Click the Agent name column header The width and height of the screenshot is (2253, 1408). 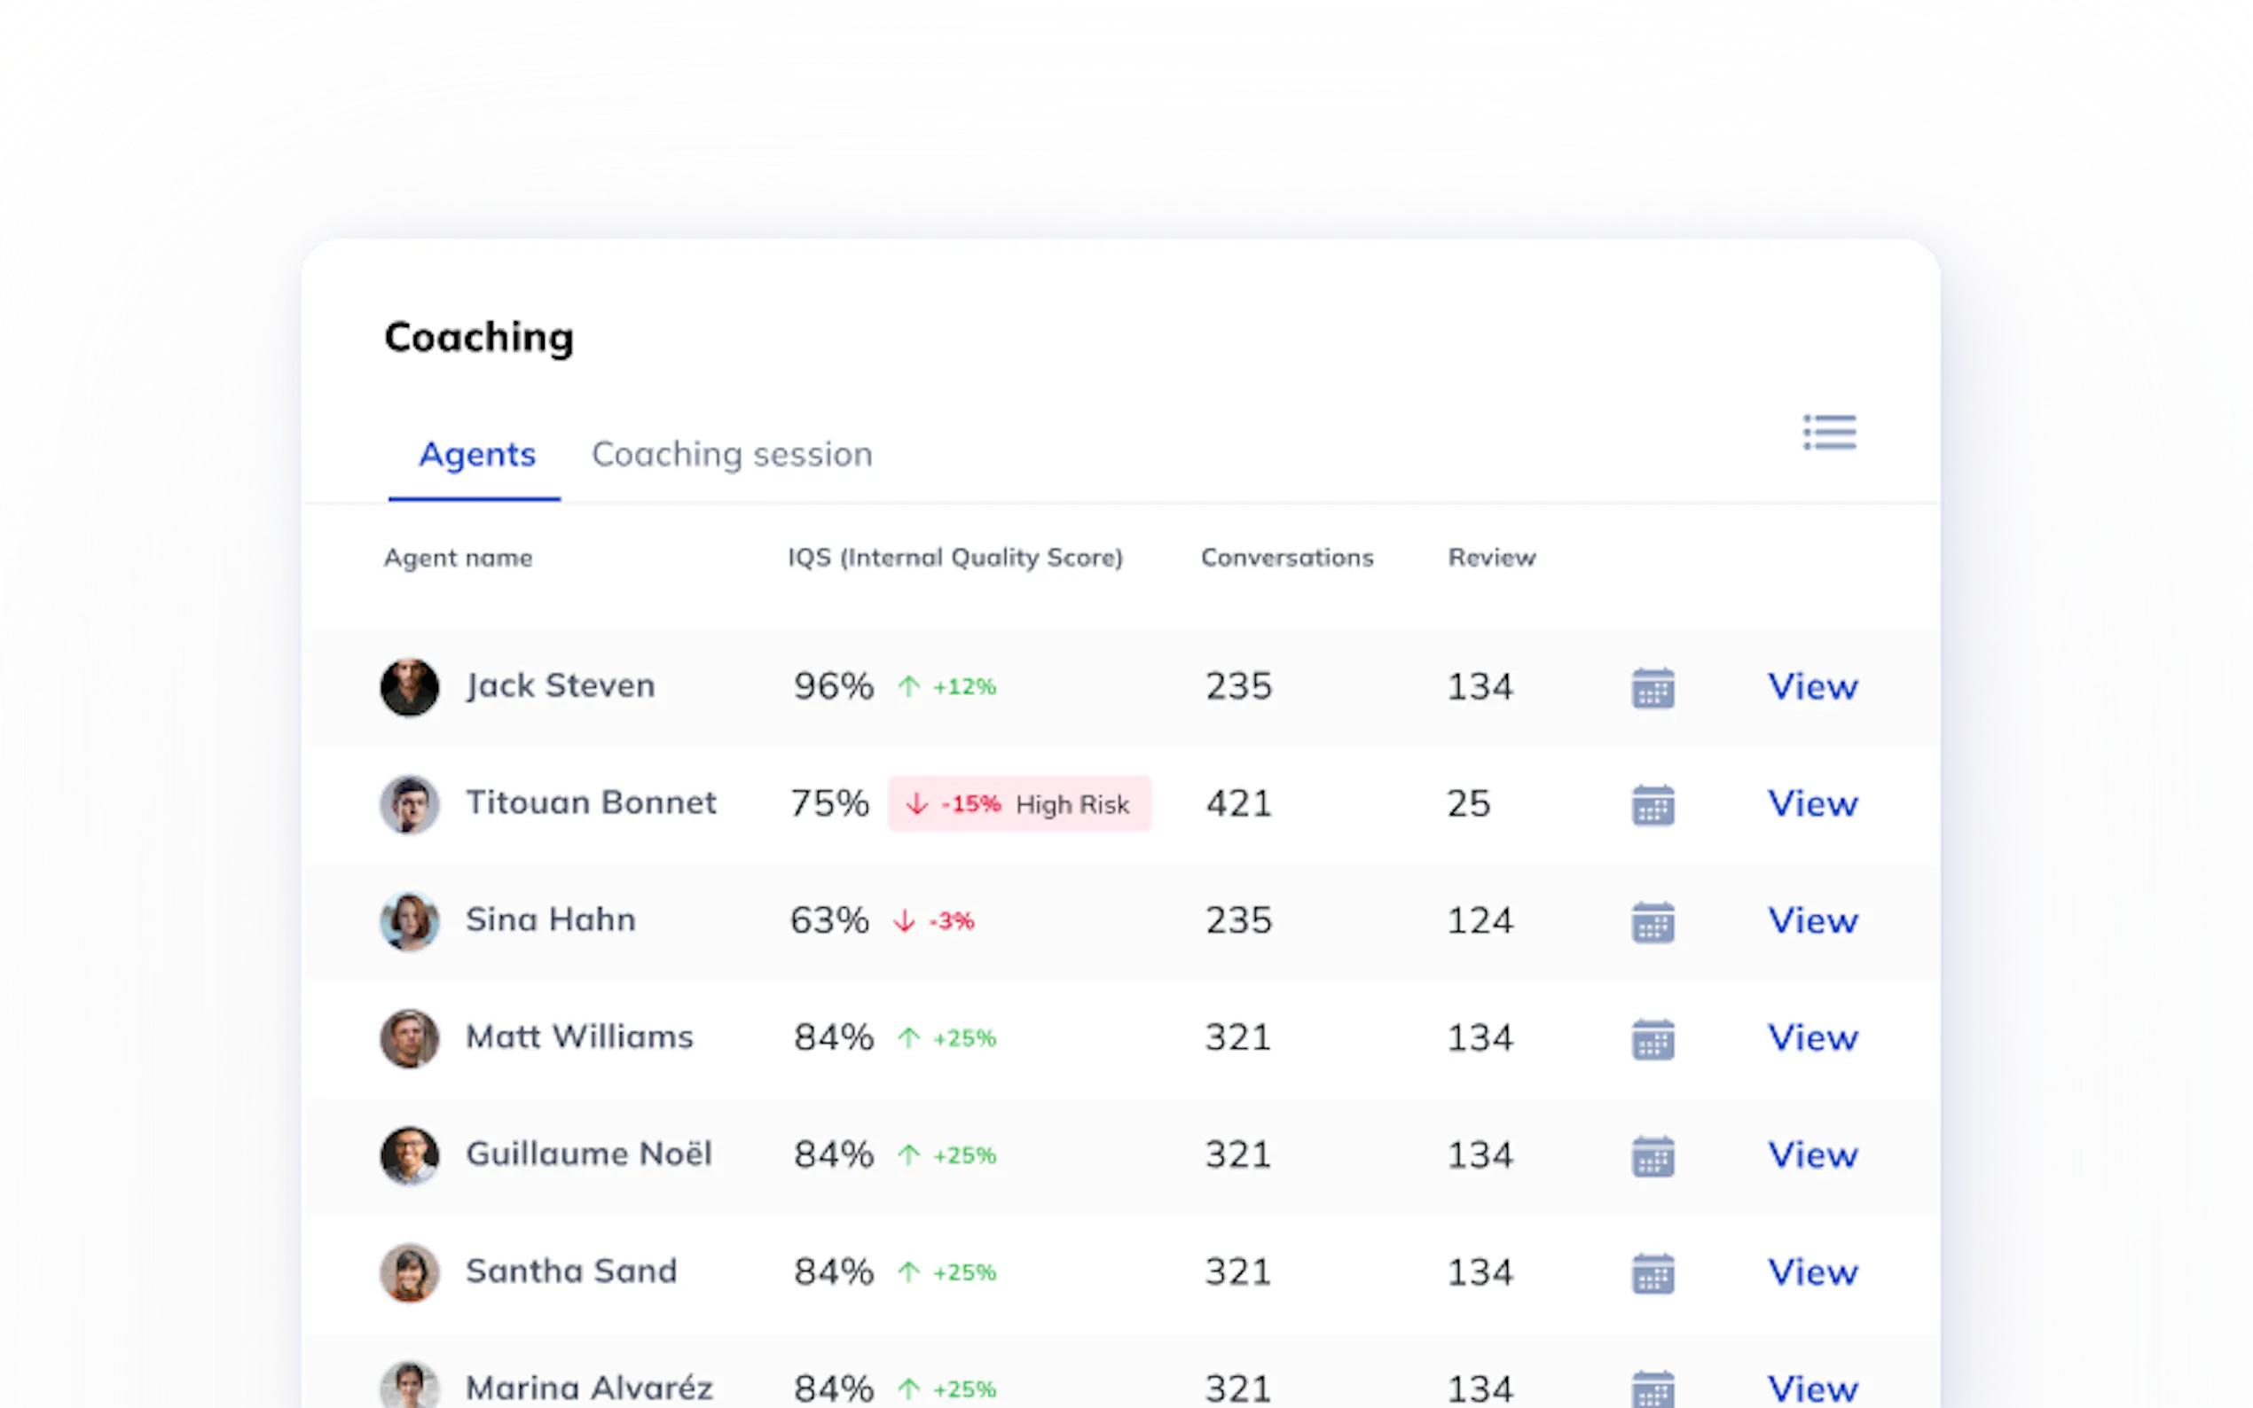coord(459,558)
